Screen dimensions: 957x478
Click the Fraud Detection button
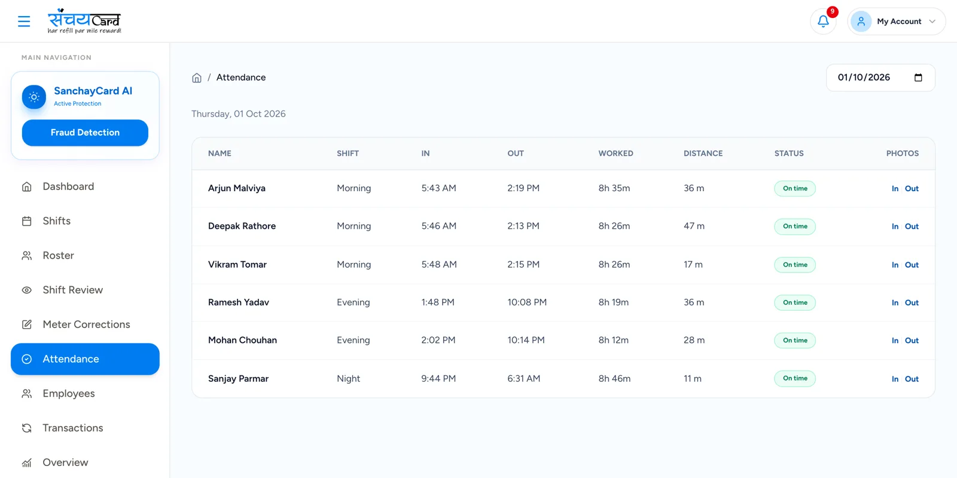(85, 133)
